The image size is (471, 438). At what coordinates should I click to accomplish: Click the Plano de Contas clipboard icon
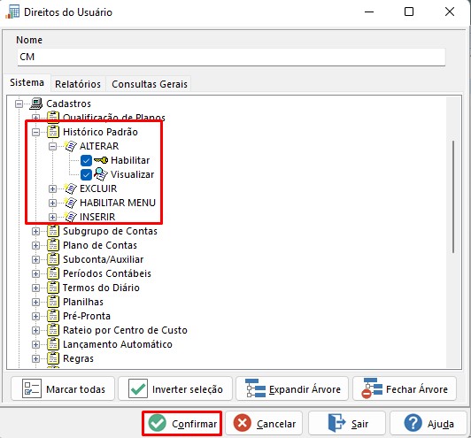click(53, 245)
